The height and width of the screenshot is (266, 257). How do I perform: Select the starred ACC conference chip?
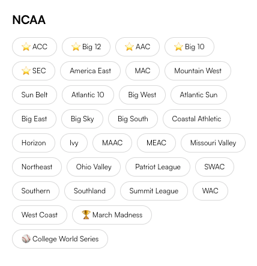pyautogui.click(x=34, y=47)
